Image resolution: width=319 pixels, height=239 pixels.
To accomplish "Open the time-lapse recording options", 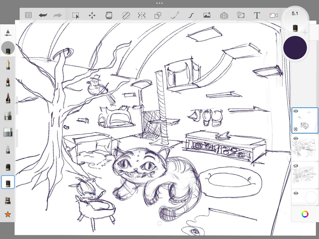I will coord(240,15).
